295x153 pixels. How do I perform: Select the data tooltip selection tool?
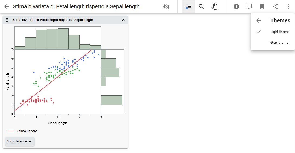pyautogui.click(x=188, y=6)
